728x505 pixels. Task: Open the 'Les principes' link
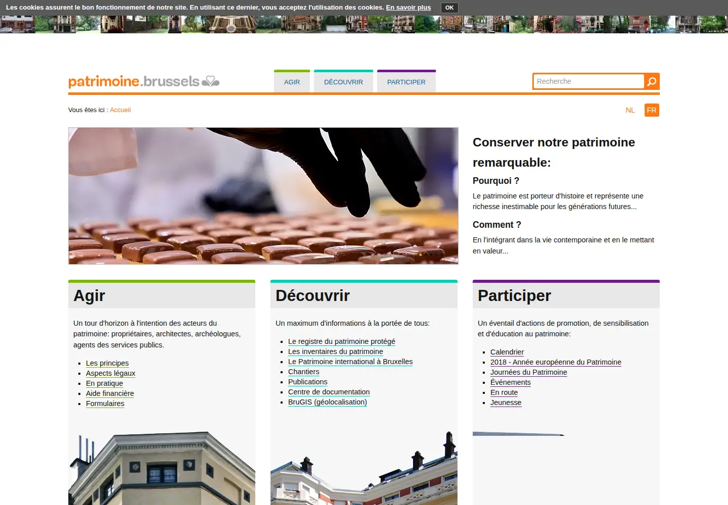(107, 363)
